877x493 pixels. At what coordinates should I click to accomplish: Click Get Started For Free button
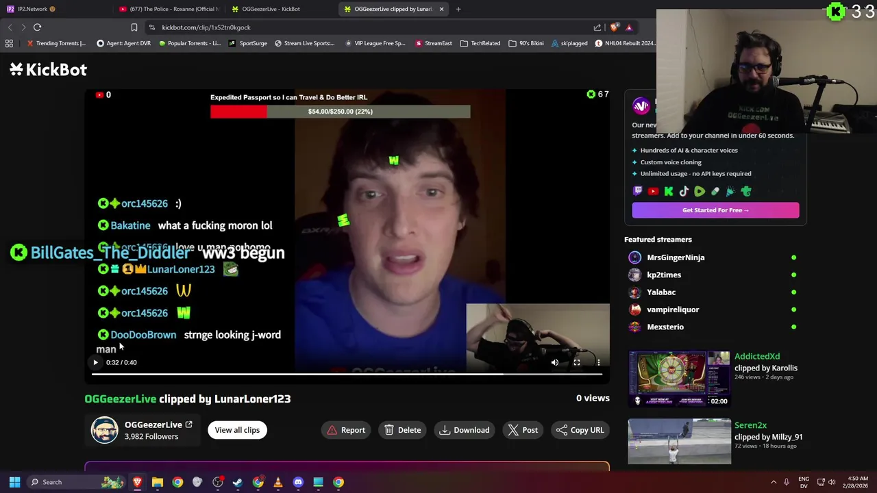(x=715, y=210)
